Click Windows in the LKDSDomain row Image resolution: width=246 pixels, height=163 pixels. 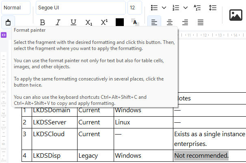click(x=128, y=110)
